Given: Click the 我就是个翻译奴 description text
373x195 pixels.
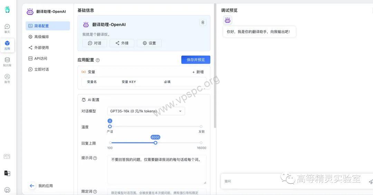Looking at the screenshot, I should [96, 34].
